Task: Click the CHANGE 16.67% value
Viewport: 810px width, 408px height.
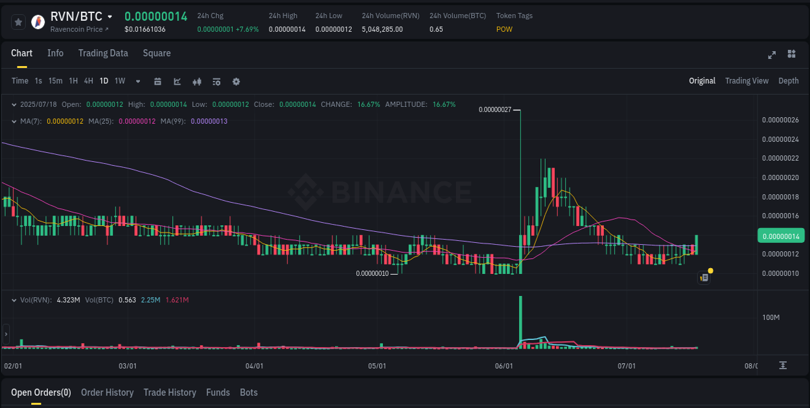Action: pyautogui.click(x=369, y=104)
